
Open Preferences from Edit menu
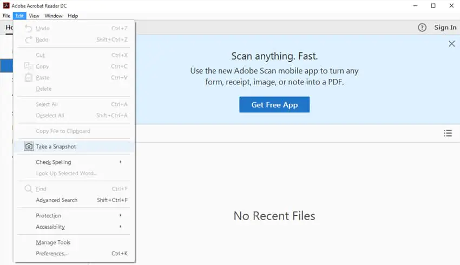pos(74,254)
